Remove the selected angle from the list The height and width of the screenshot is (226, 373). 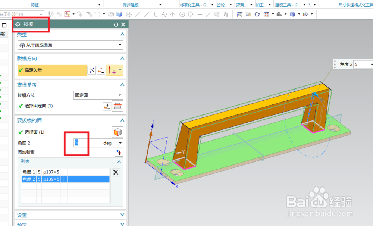pos(116,172)
